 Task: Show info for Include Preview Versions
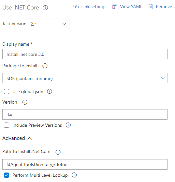pyautogui.click(x=68, y=125)
